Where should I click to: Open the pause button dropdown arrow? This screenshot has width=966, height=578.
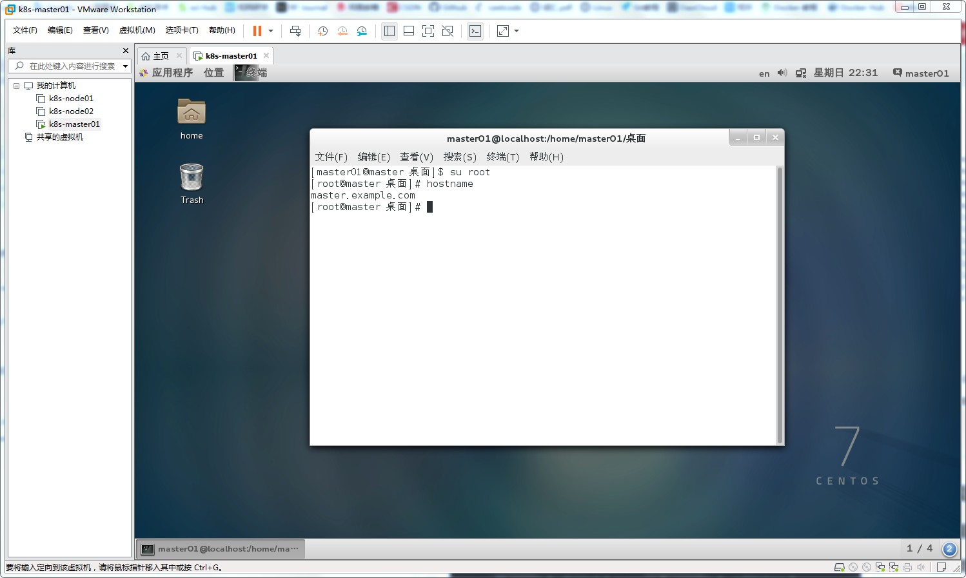[271, 31]
